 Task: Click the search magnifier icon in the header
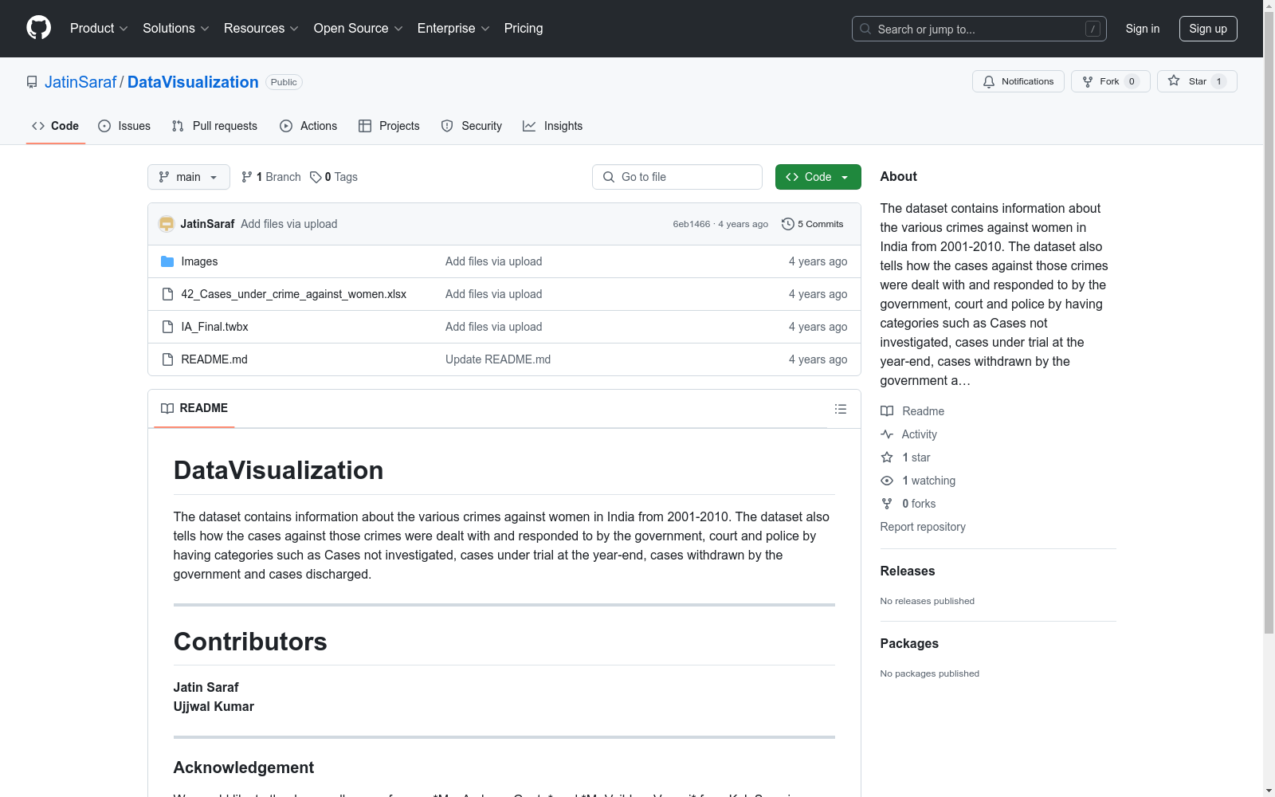click(x=865, y=29)
